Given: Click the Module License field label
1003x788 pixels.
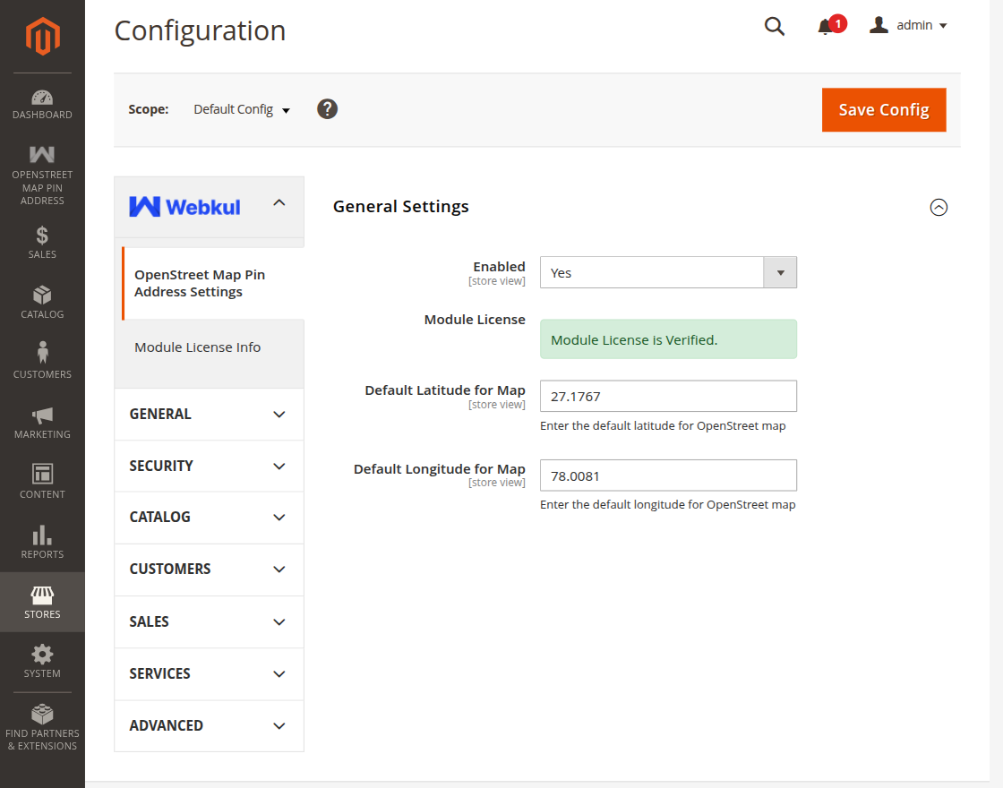Looking at the screenshot, I should (x=475, y=320).
